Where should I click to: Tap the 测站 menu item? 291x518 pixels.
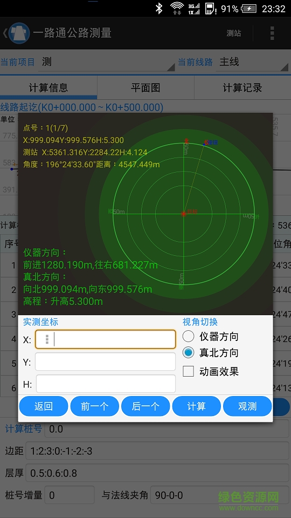click(233, 33)
